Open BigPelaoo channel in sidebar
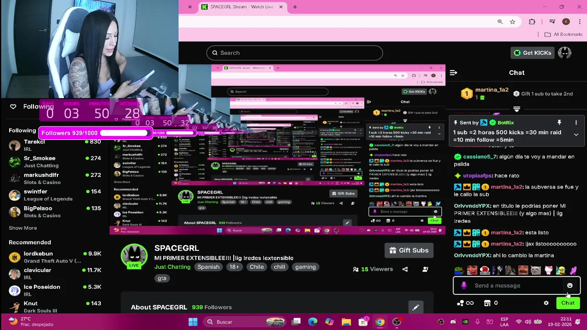The image size is (587, 330). [x=55, y=211]
